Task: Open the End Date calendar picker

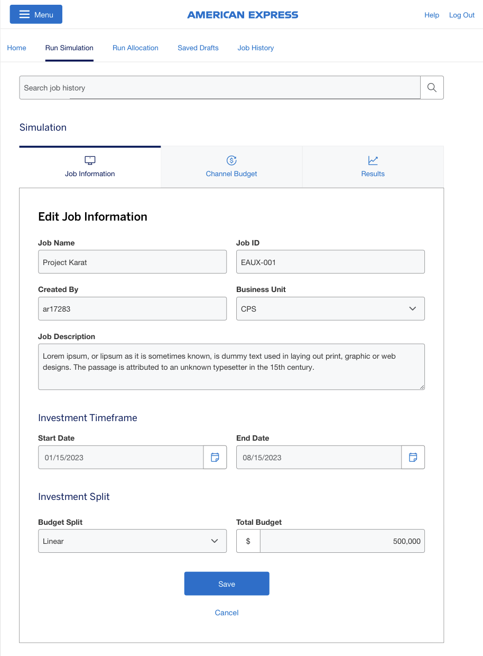Action: point(413,458)
